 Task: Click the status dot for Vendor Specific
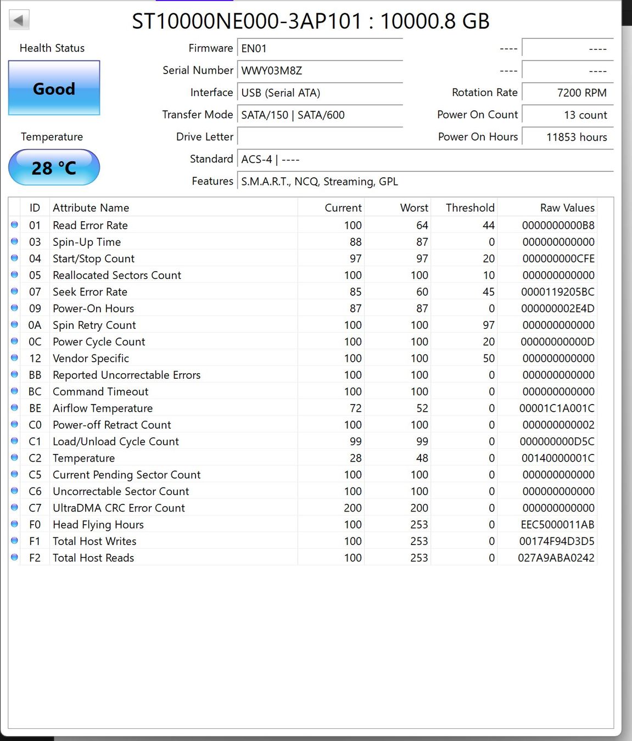coord(15,357)
